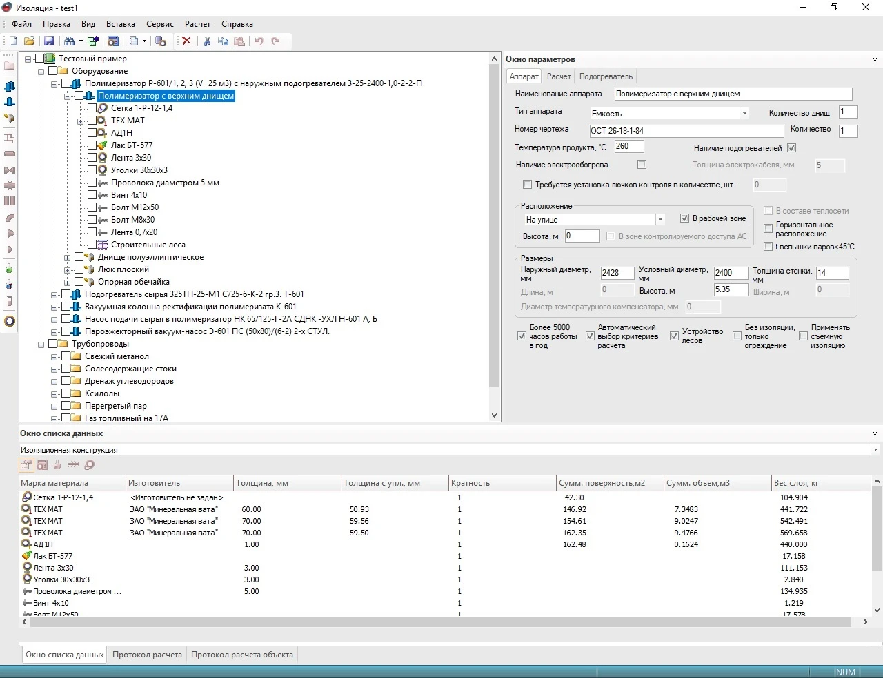Viewport: 883px width, 678px height.
Task: Enable Горизонтальное расположение checkbox
Action: (x=768, y=229)
